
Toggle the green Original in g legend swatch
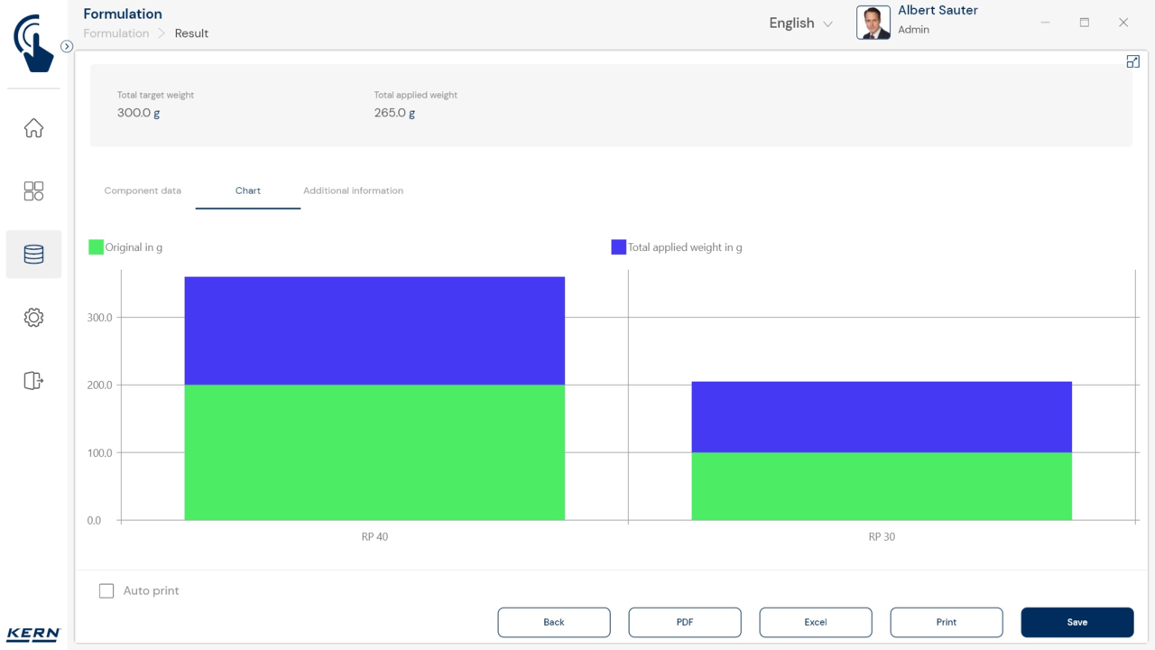[x=96, y=247]
